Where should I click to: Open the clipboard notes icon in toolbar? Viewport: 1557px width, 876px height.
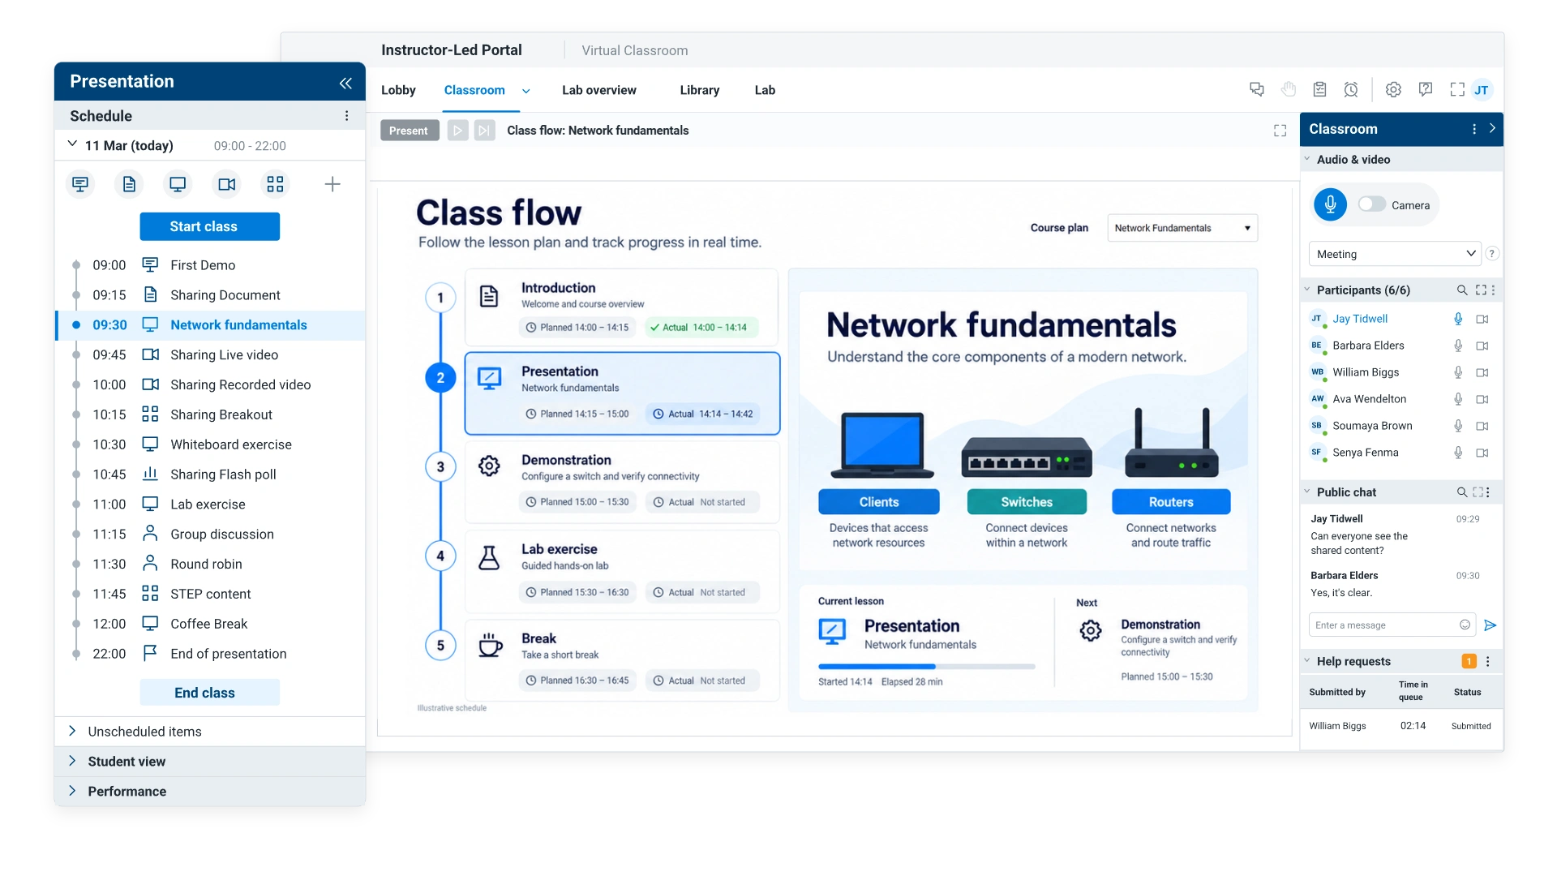[1320, 89]
